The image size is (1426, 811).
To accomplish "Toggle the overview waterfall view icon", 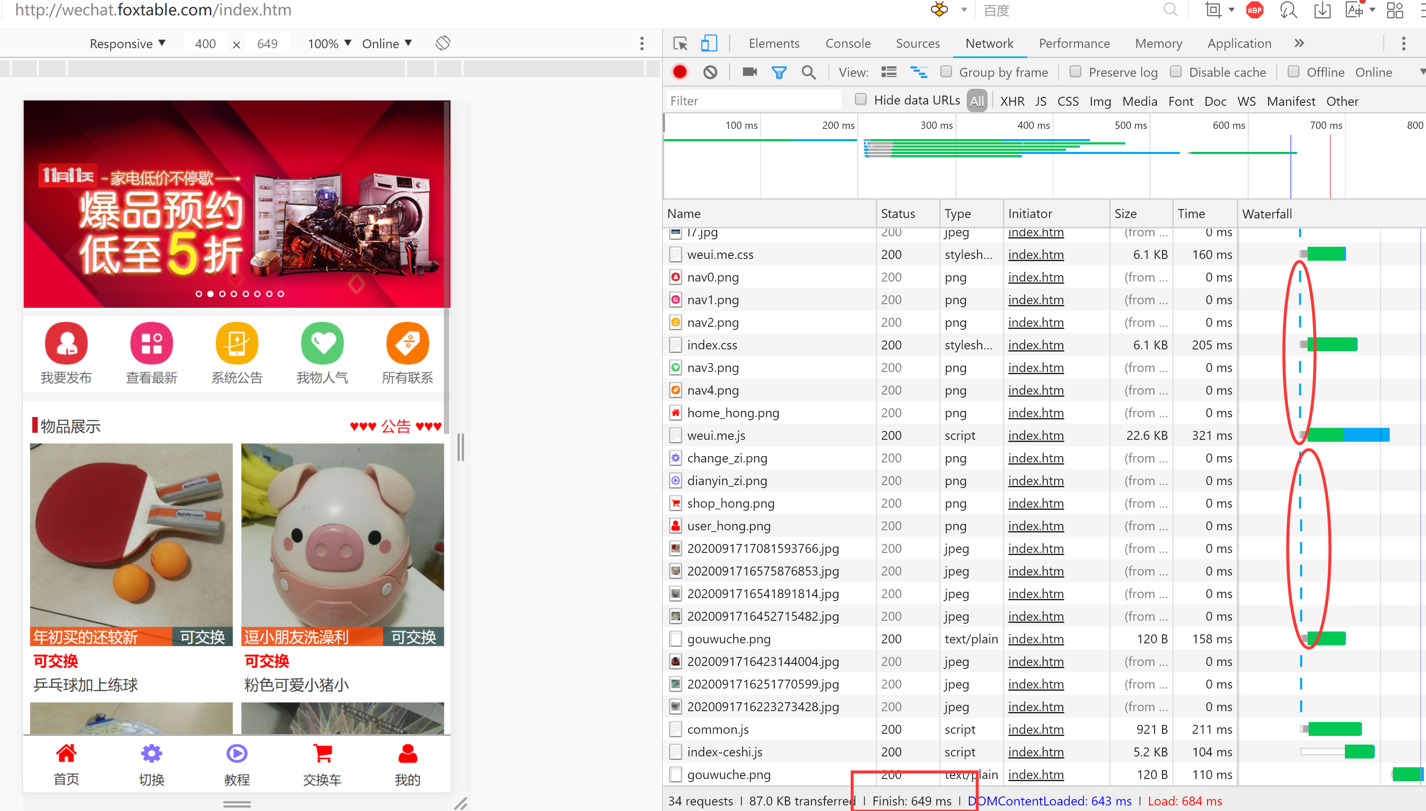I will point(919,72).
